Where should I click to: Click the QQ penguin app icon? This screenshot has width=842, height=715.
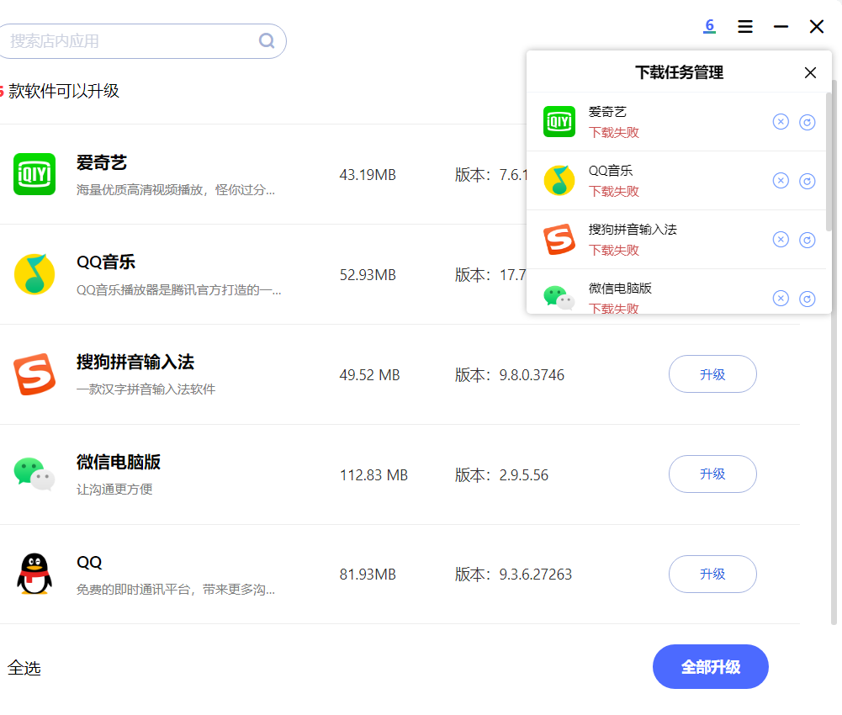pos(34,574)
